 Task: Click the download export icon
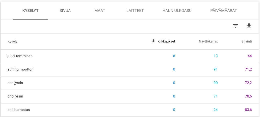[x=249, y=26]
